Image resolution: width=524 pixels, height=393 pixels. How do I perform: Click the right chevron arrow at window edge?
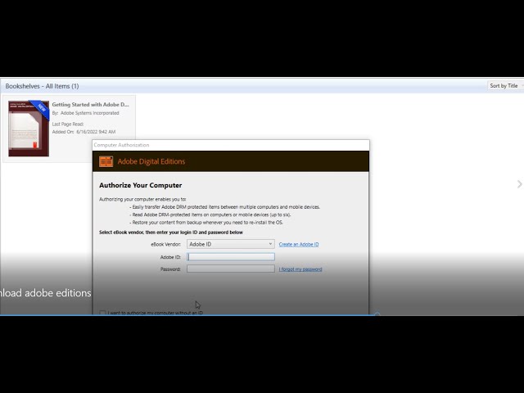(x=519, y=184)
